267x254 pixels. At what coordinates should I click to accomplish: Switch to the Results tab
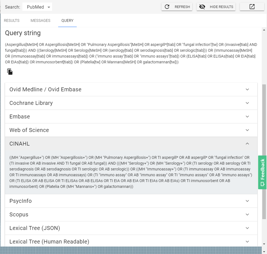[x=12, y=20]
